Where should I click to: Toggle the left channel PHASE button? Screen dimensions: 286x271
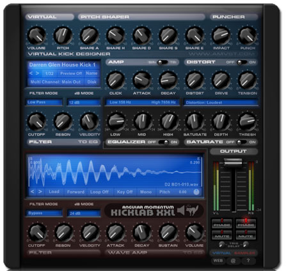(x=222, y=224)
